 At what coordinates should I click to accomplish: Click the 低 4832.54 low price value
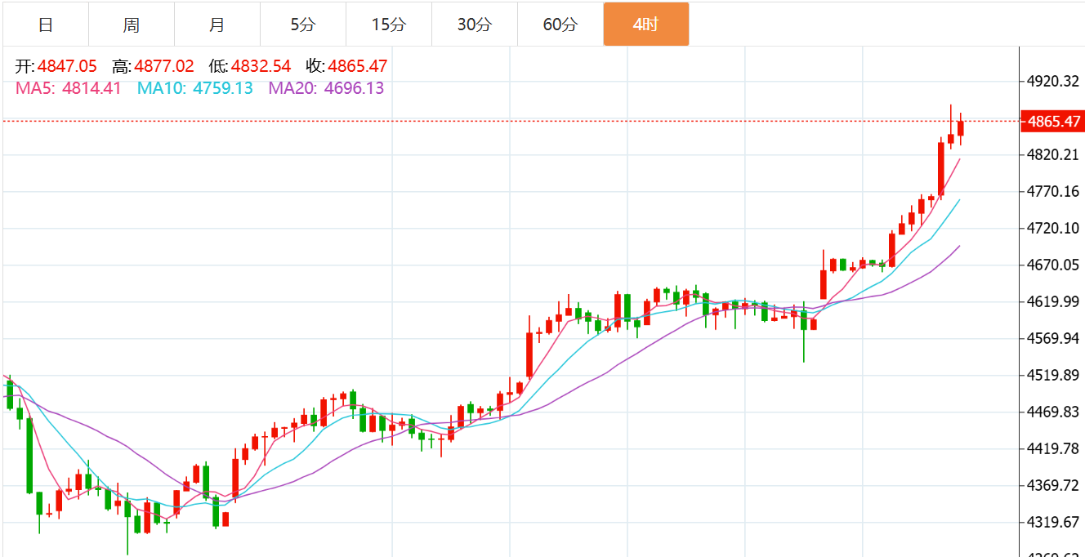coord(261,67)
